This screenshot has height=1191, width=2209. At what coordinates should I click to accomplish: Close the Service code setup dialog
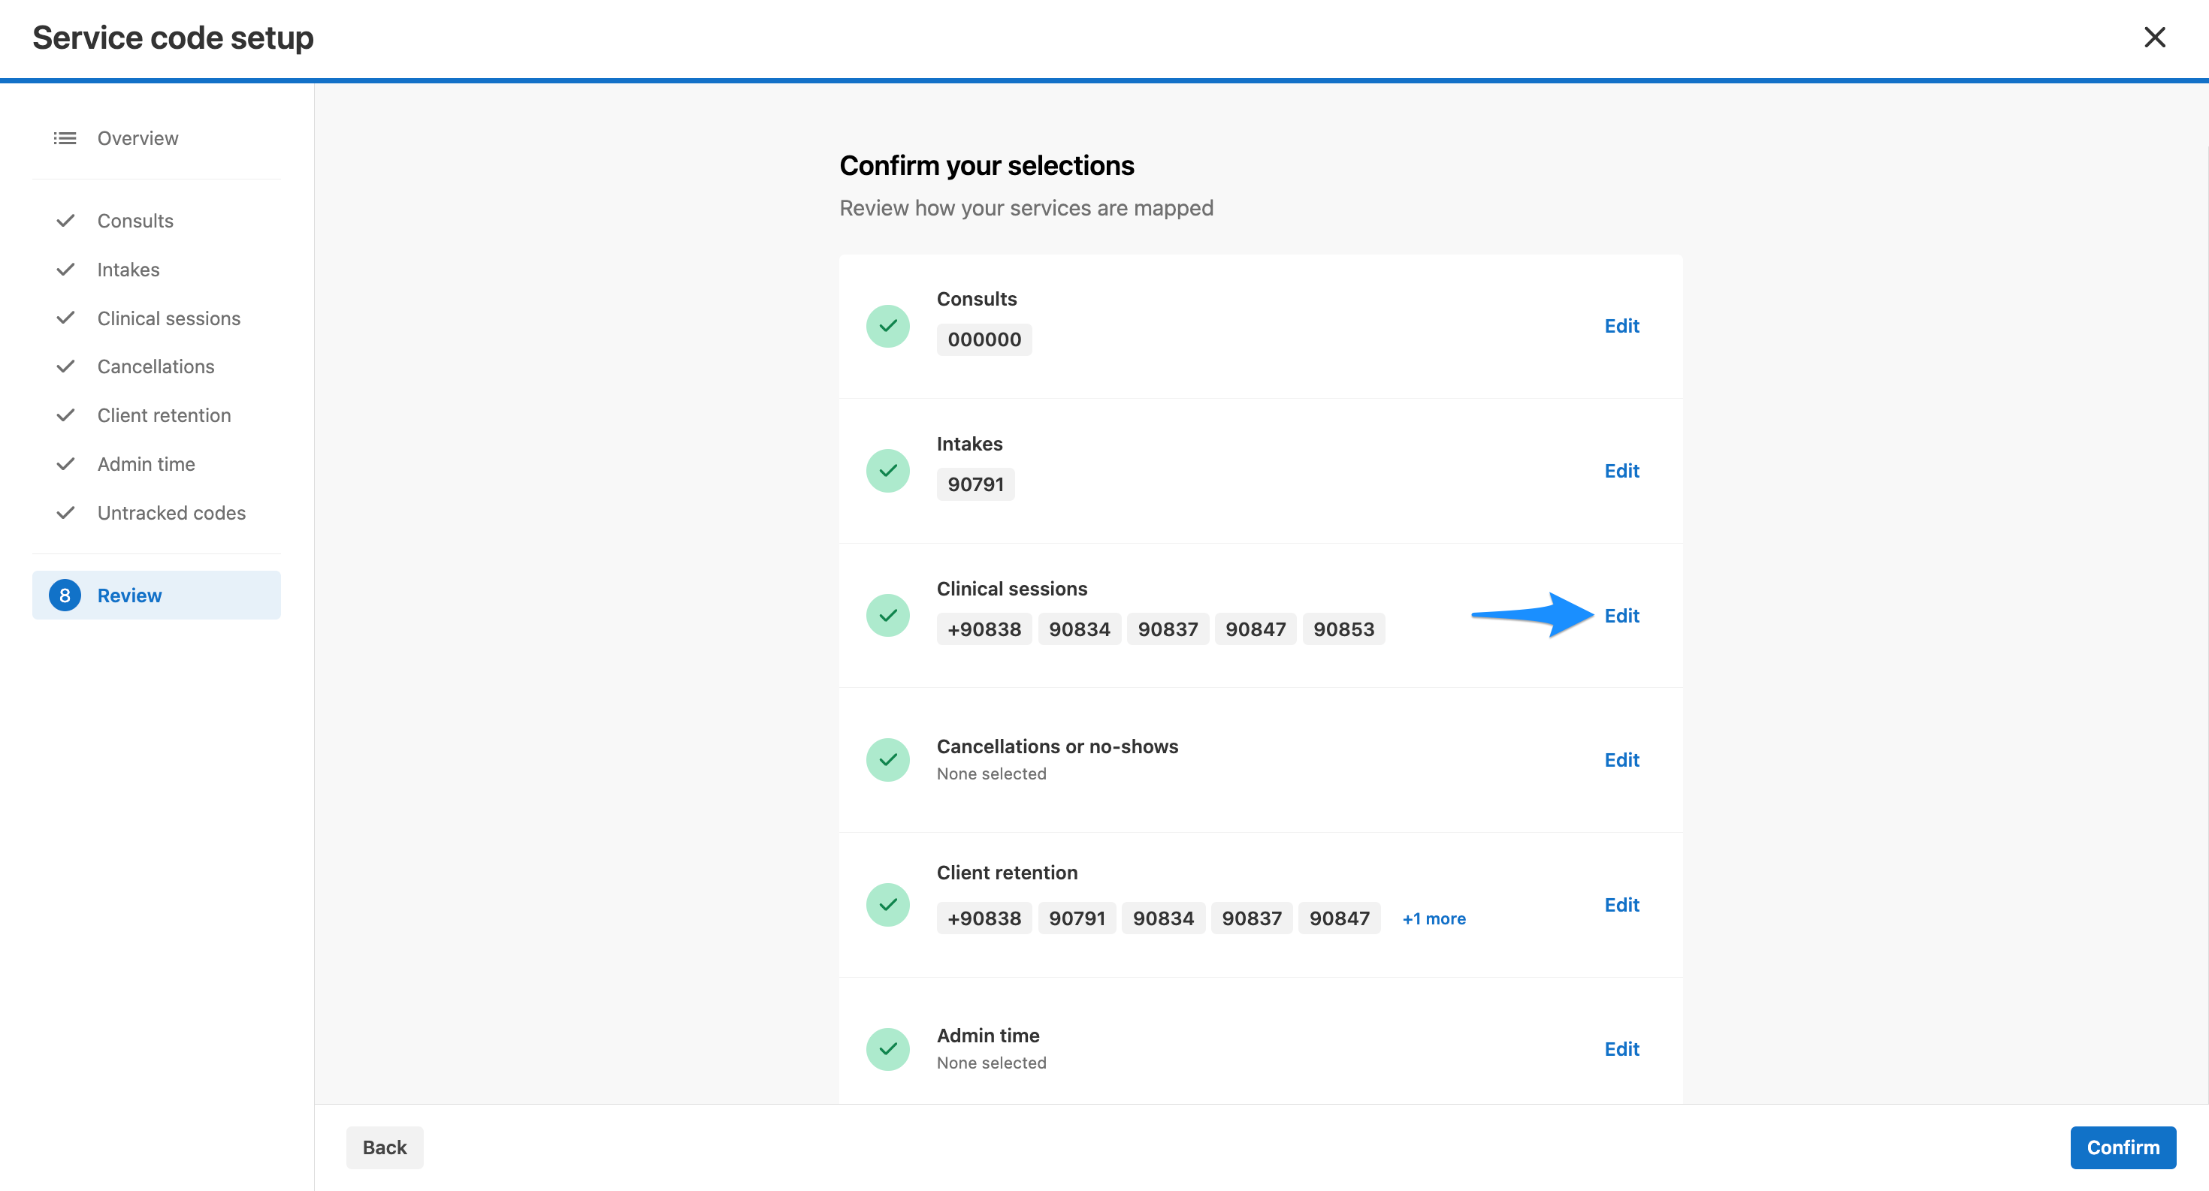pyautogui.click(x=2154, y=37)
